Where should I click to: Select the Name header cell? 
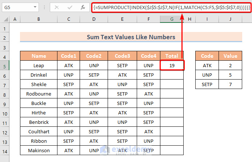[x=39, y=56]
